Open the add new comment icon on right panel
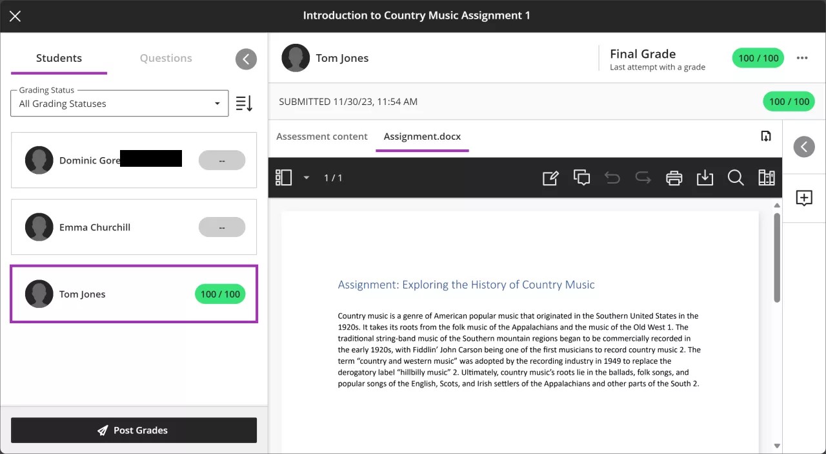The width and height of the screenshot is (826, 454). 803,198
